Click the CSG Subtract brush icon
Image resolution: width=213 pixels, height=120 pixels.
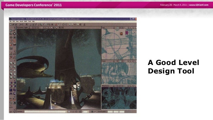(x=14, y=83)
